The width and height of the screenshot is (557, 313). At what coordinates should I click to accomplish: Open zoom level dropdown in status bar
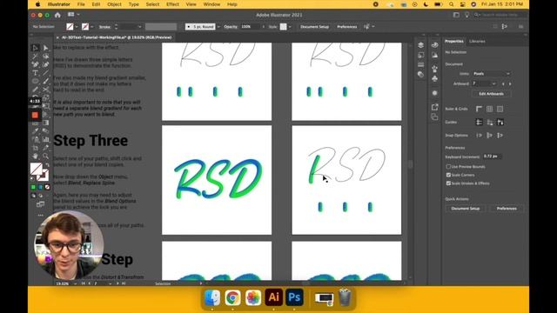pyautogui.click(x=75, y=283)
